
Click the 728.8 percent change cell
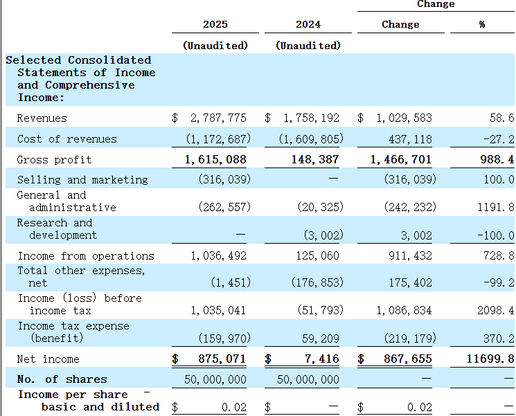point(498,255)
